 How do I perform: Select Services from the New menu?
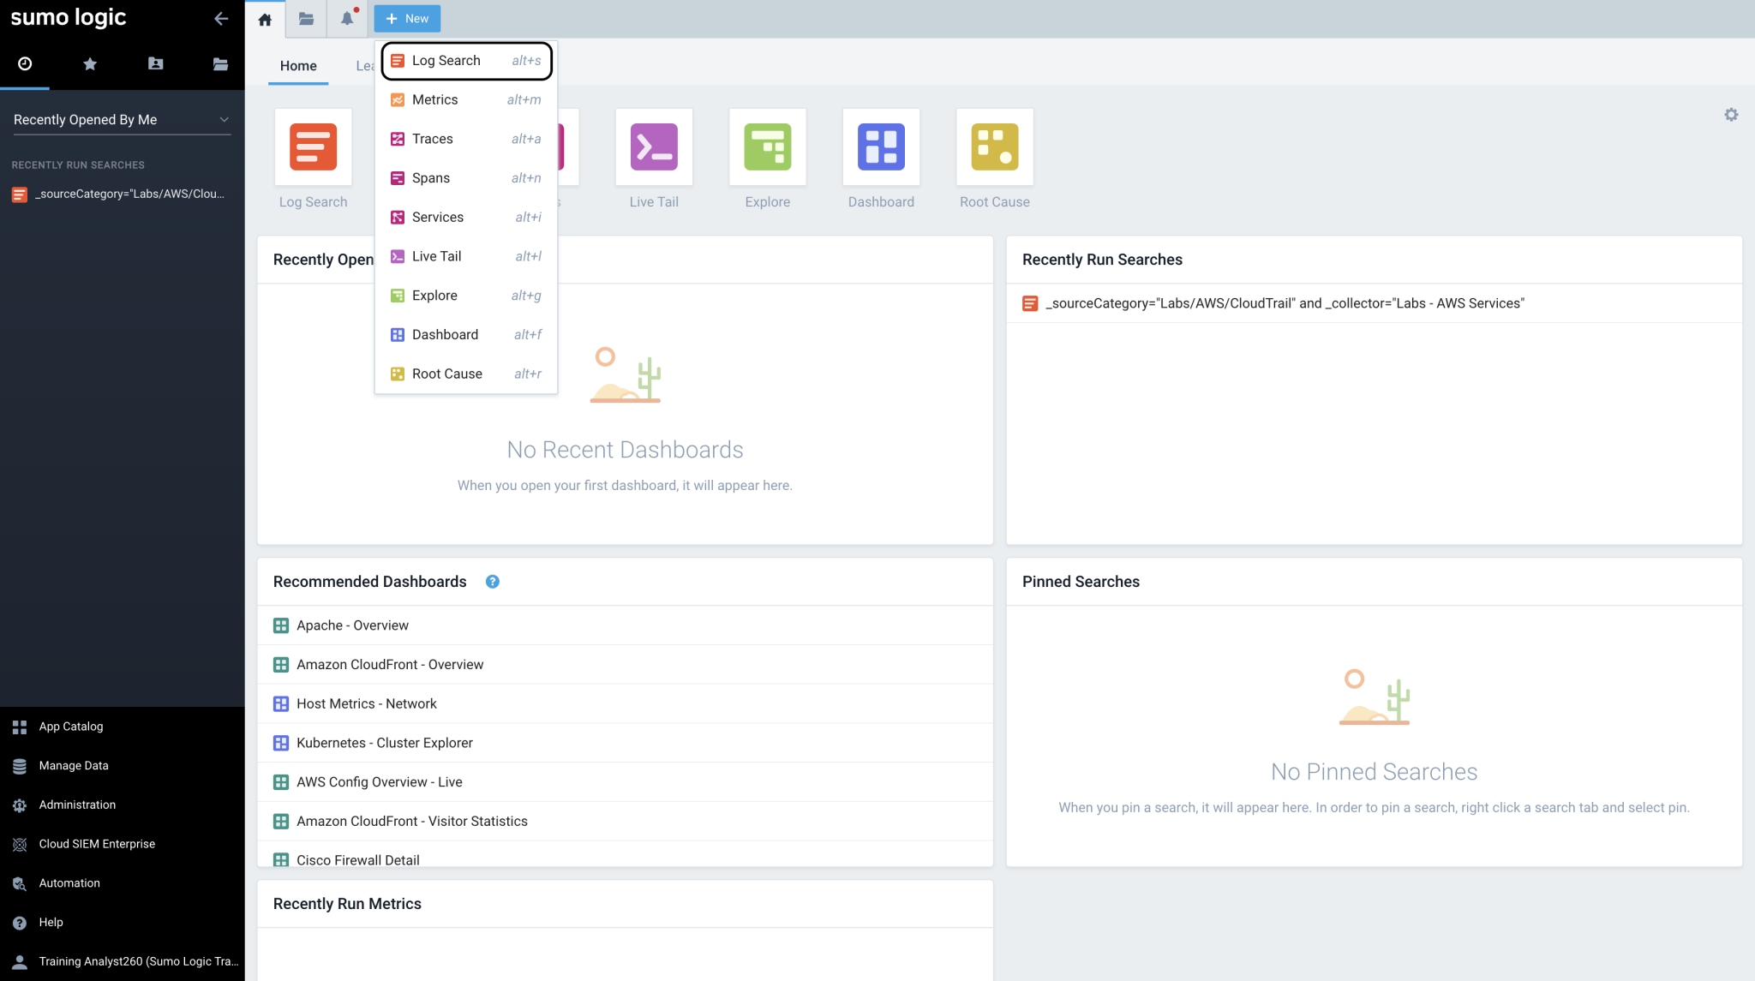pos(466,218)
